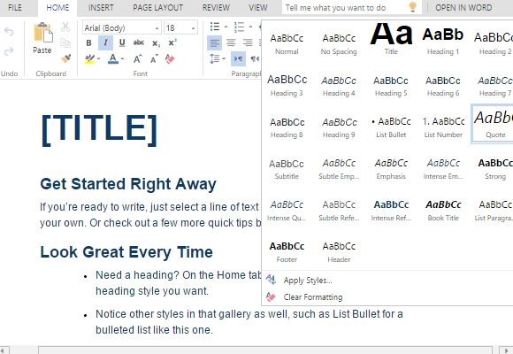Click the superscript x² icon
513x354 pixels.
pos(172,42)
